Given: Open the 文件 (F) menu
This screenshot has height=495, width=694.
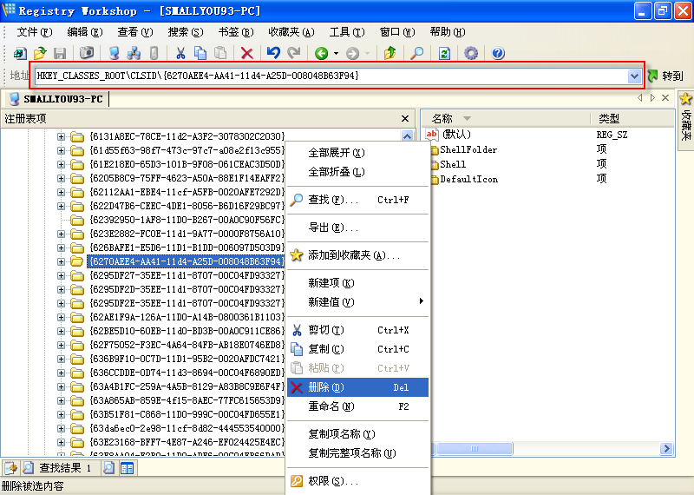Looking at the screenshot, I should coord(35,32).
